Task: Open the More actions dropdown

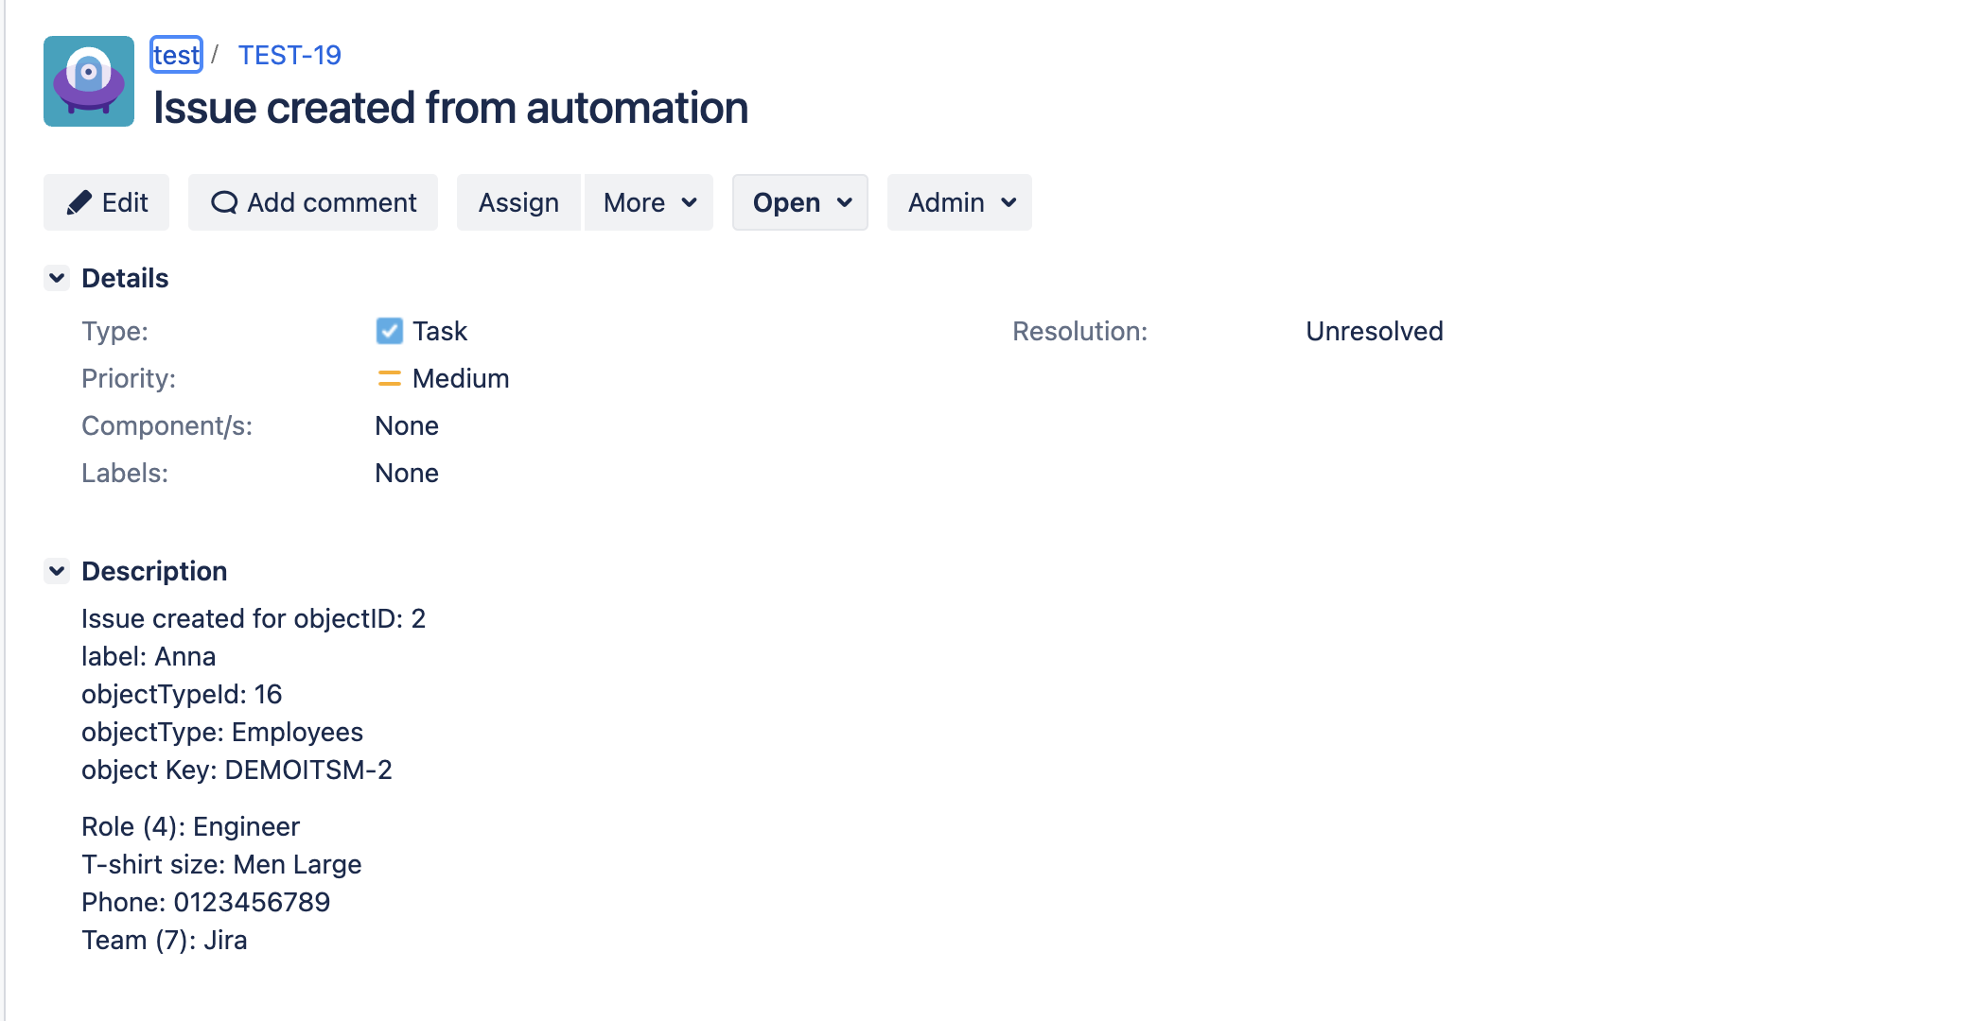Action: point(649,202)
